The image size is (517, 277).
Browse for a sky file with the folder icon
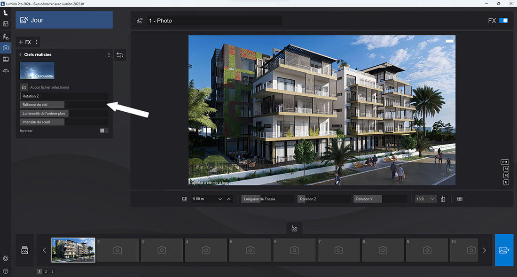pyautogui.click(x=24, y=87)
